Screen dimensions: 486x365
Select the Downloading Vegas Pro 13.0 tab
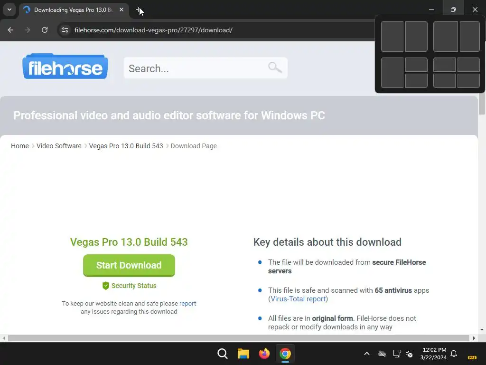74,10
